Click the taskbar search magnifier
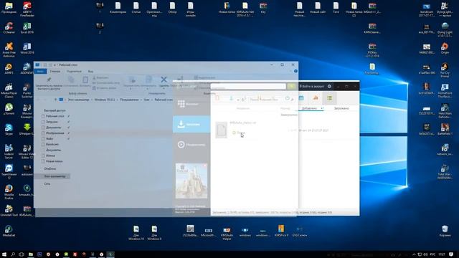 [13, 254]
